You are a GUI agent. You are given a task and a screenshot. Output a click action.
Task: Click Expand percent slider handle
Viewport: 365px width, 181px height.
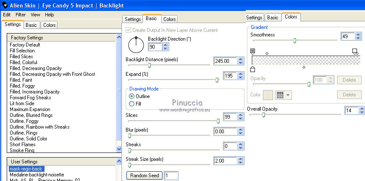pyautogui.click(x=217, y=80)
